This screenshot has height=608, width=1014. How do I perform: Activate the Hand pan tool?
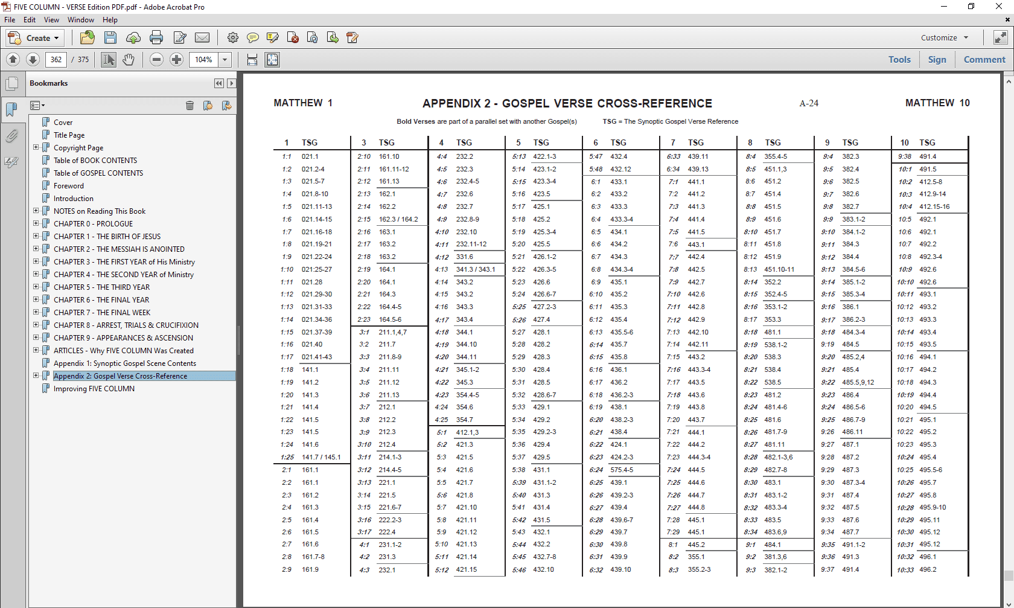128,59
